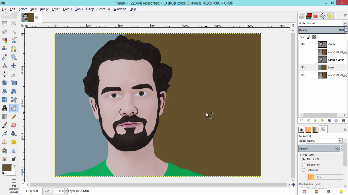Enable Pattern fill option

[304, 170]
